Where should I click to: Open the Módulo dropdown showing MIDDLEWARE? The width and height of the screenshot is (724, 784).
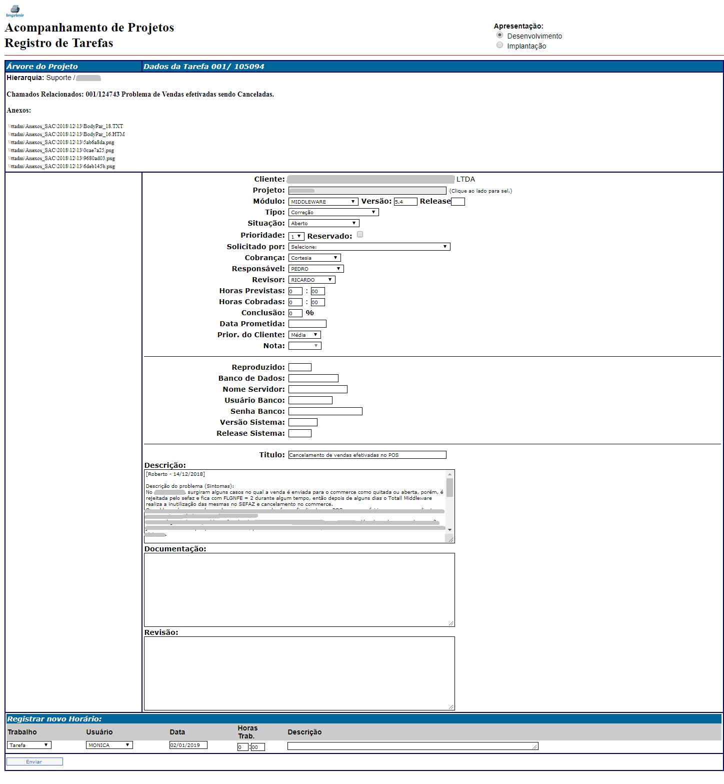[323, 202]
